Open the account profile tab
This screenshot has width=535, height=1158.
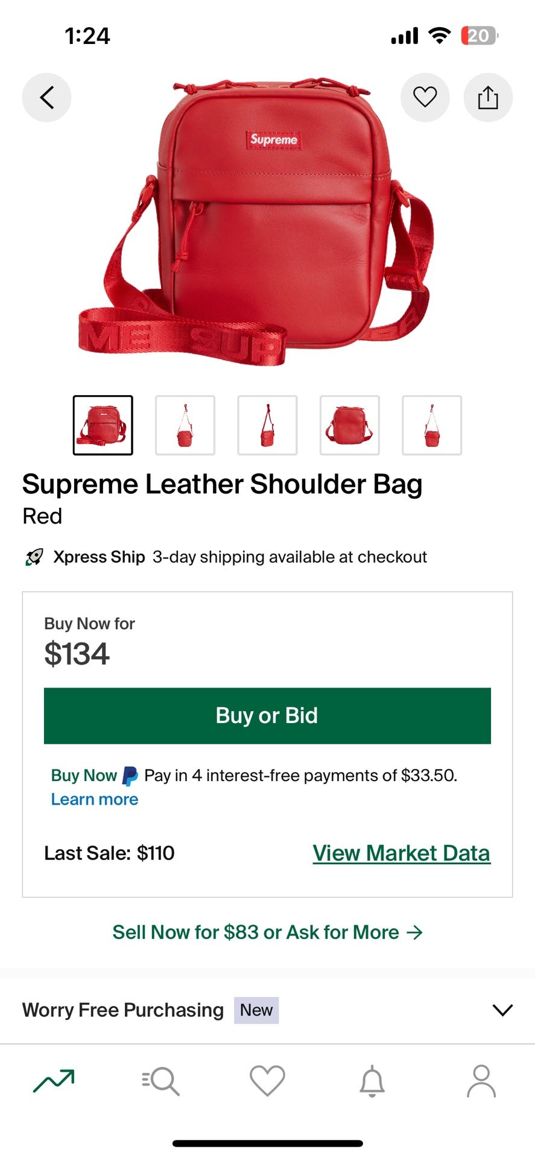click(x=481, y=1080)
